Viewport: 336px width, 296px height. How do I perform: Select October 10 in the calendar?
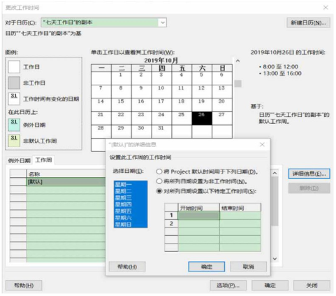coord(161,92)
